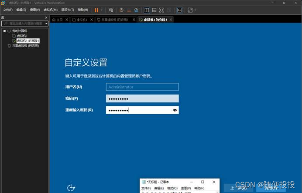Click the full screen mode icon
The height and width of the screenshot is (193, 302).
click(161, 10)
